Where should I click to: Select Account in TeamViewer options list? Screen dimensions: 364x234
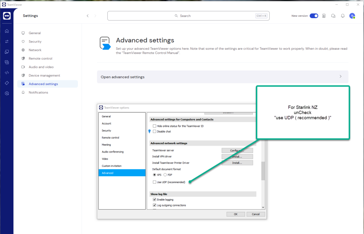coord(122,124)
